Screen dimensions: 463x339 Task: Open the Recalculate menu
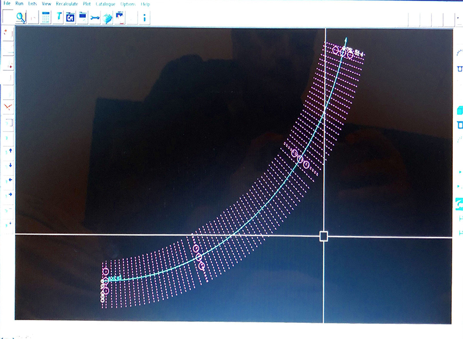(67, 4)
